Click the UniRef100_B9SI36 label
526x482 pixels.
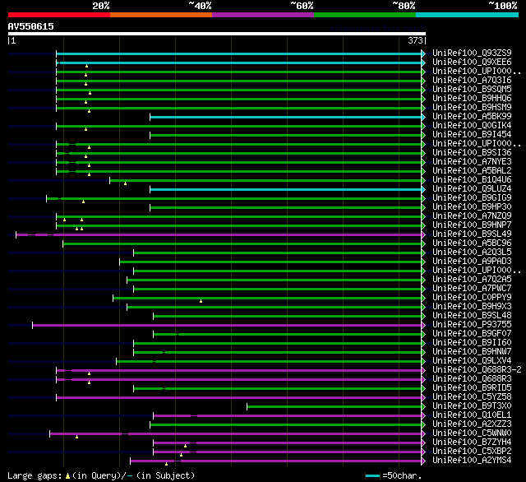472,153
